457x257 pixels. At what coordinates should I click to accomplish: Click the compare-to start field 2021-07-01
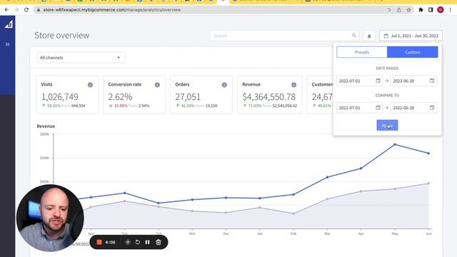359,108
